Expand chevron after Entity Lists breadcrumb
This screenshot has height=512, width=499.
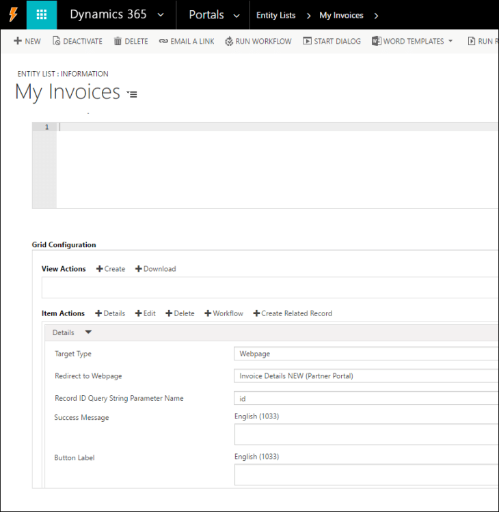click(308, 16)
